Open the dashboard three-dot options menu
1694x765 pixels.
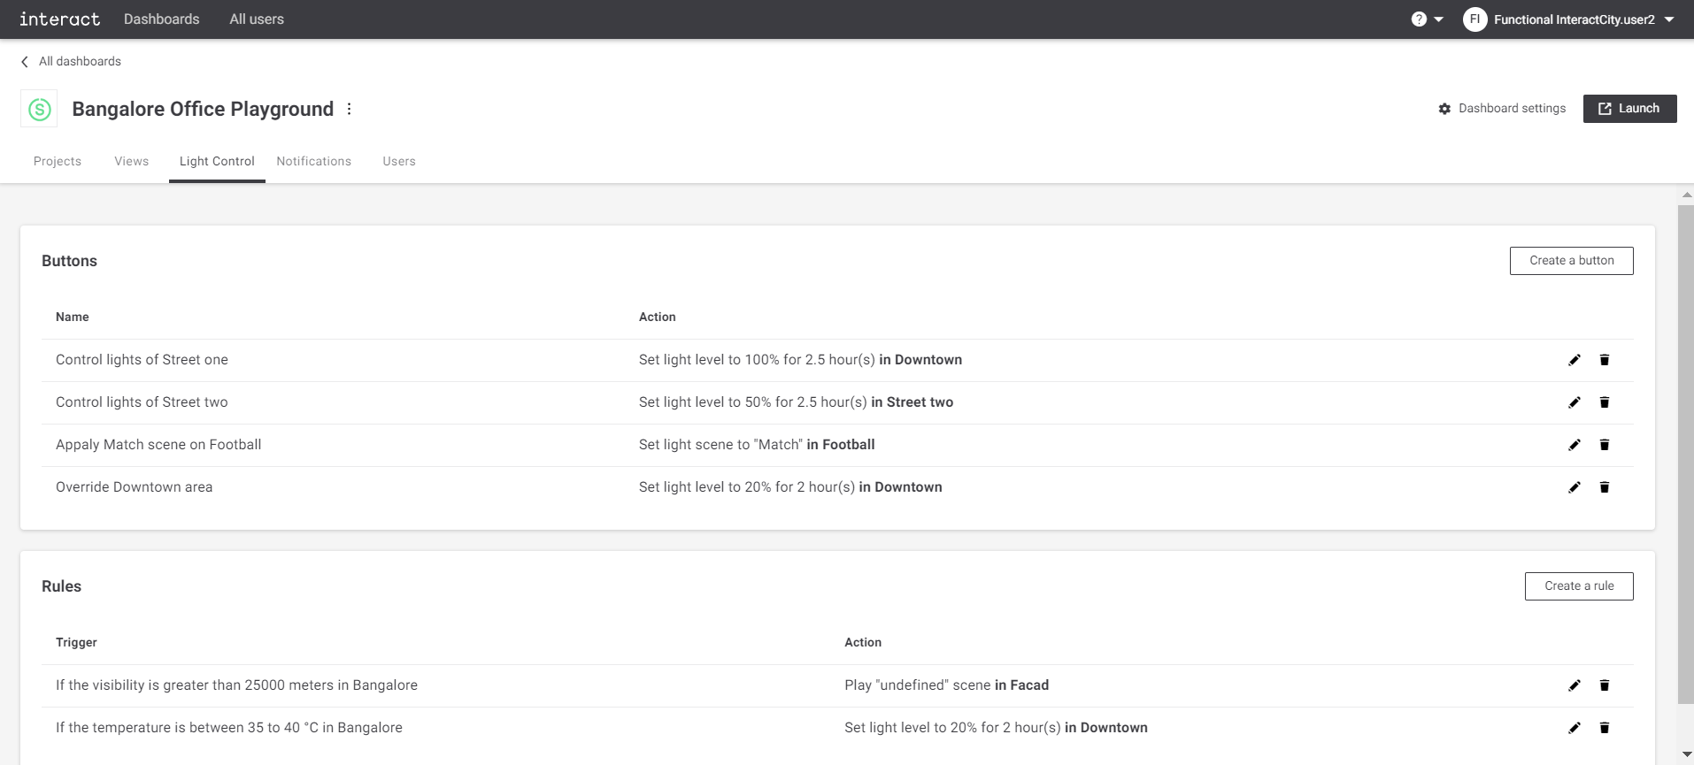(350, 109)
